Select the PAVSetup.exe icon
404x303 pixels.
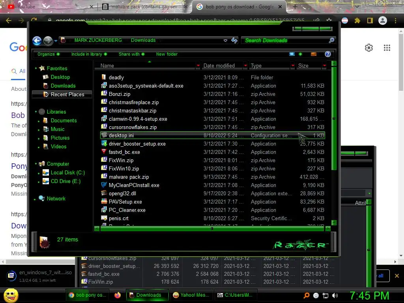(104, 201)
